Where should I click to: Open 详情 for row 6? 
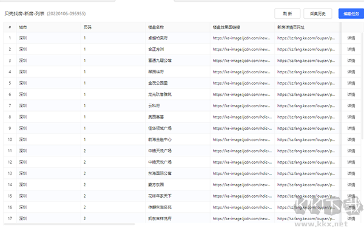tap(351, 95)
